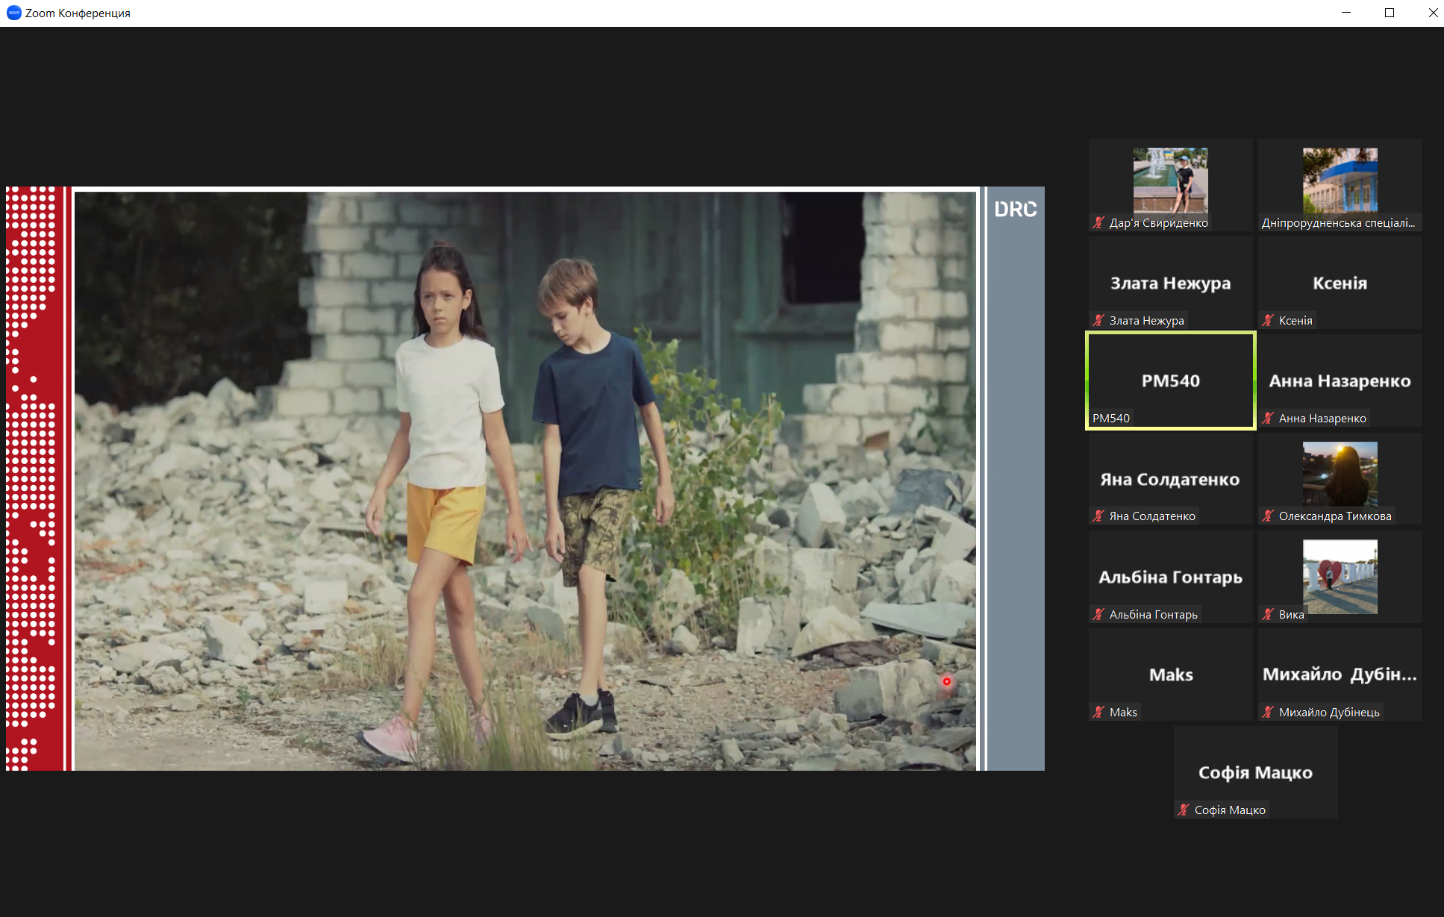
Task: Click the DRC logo on shared slide
Action: pos(1015,210)
